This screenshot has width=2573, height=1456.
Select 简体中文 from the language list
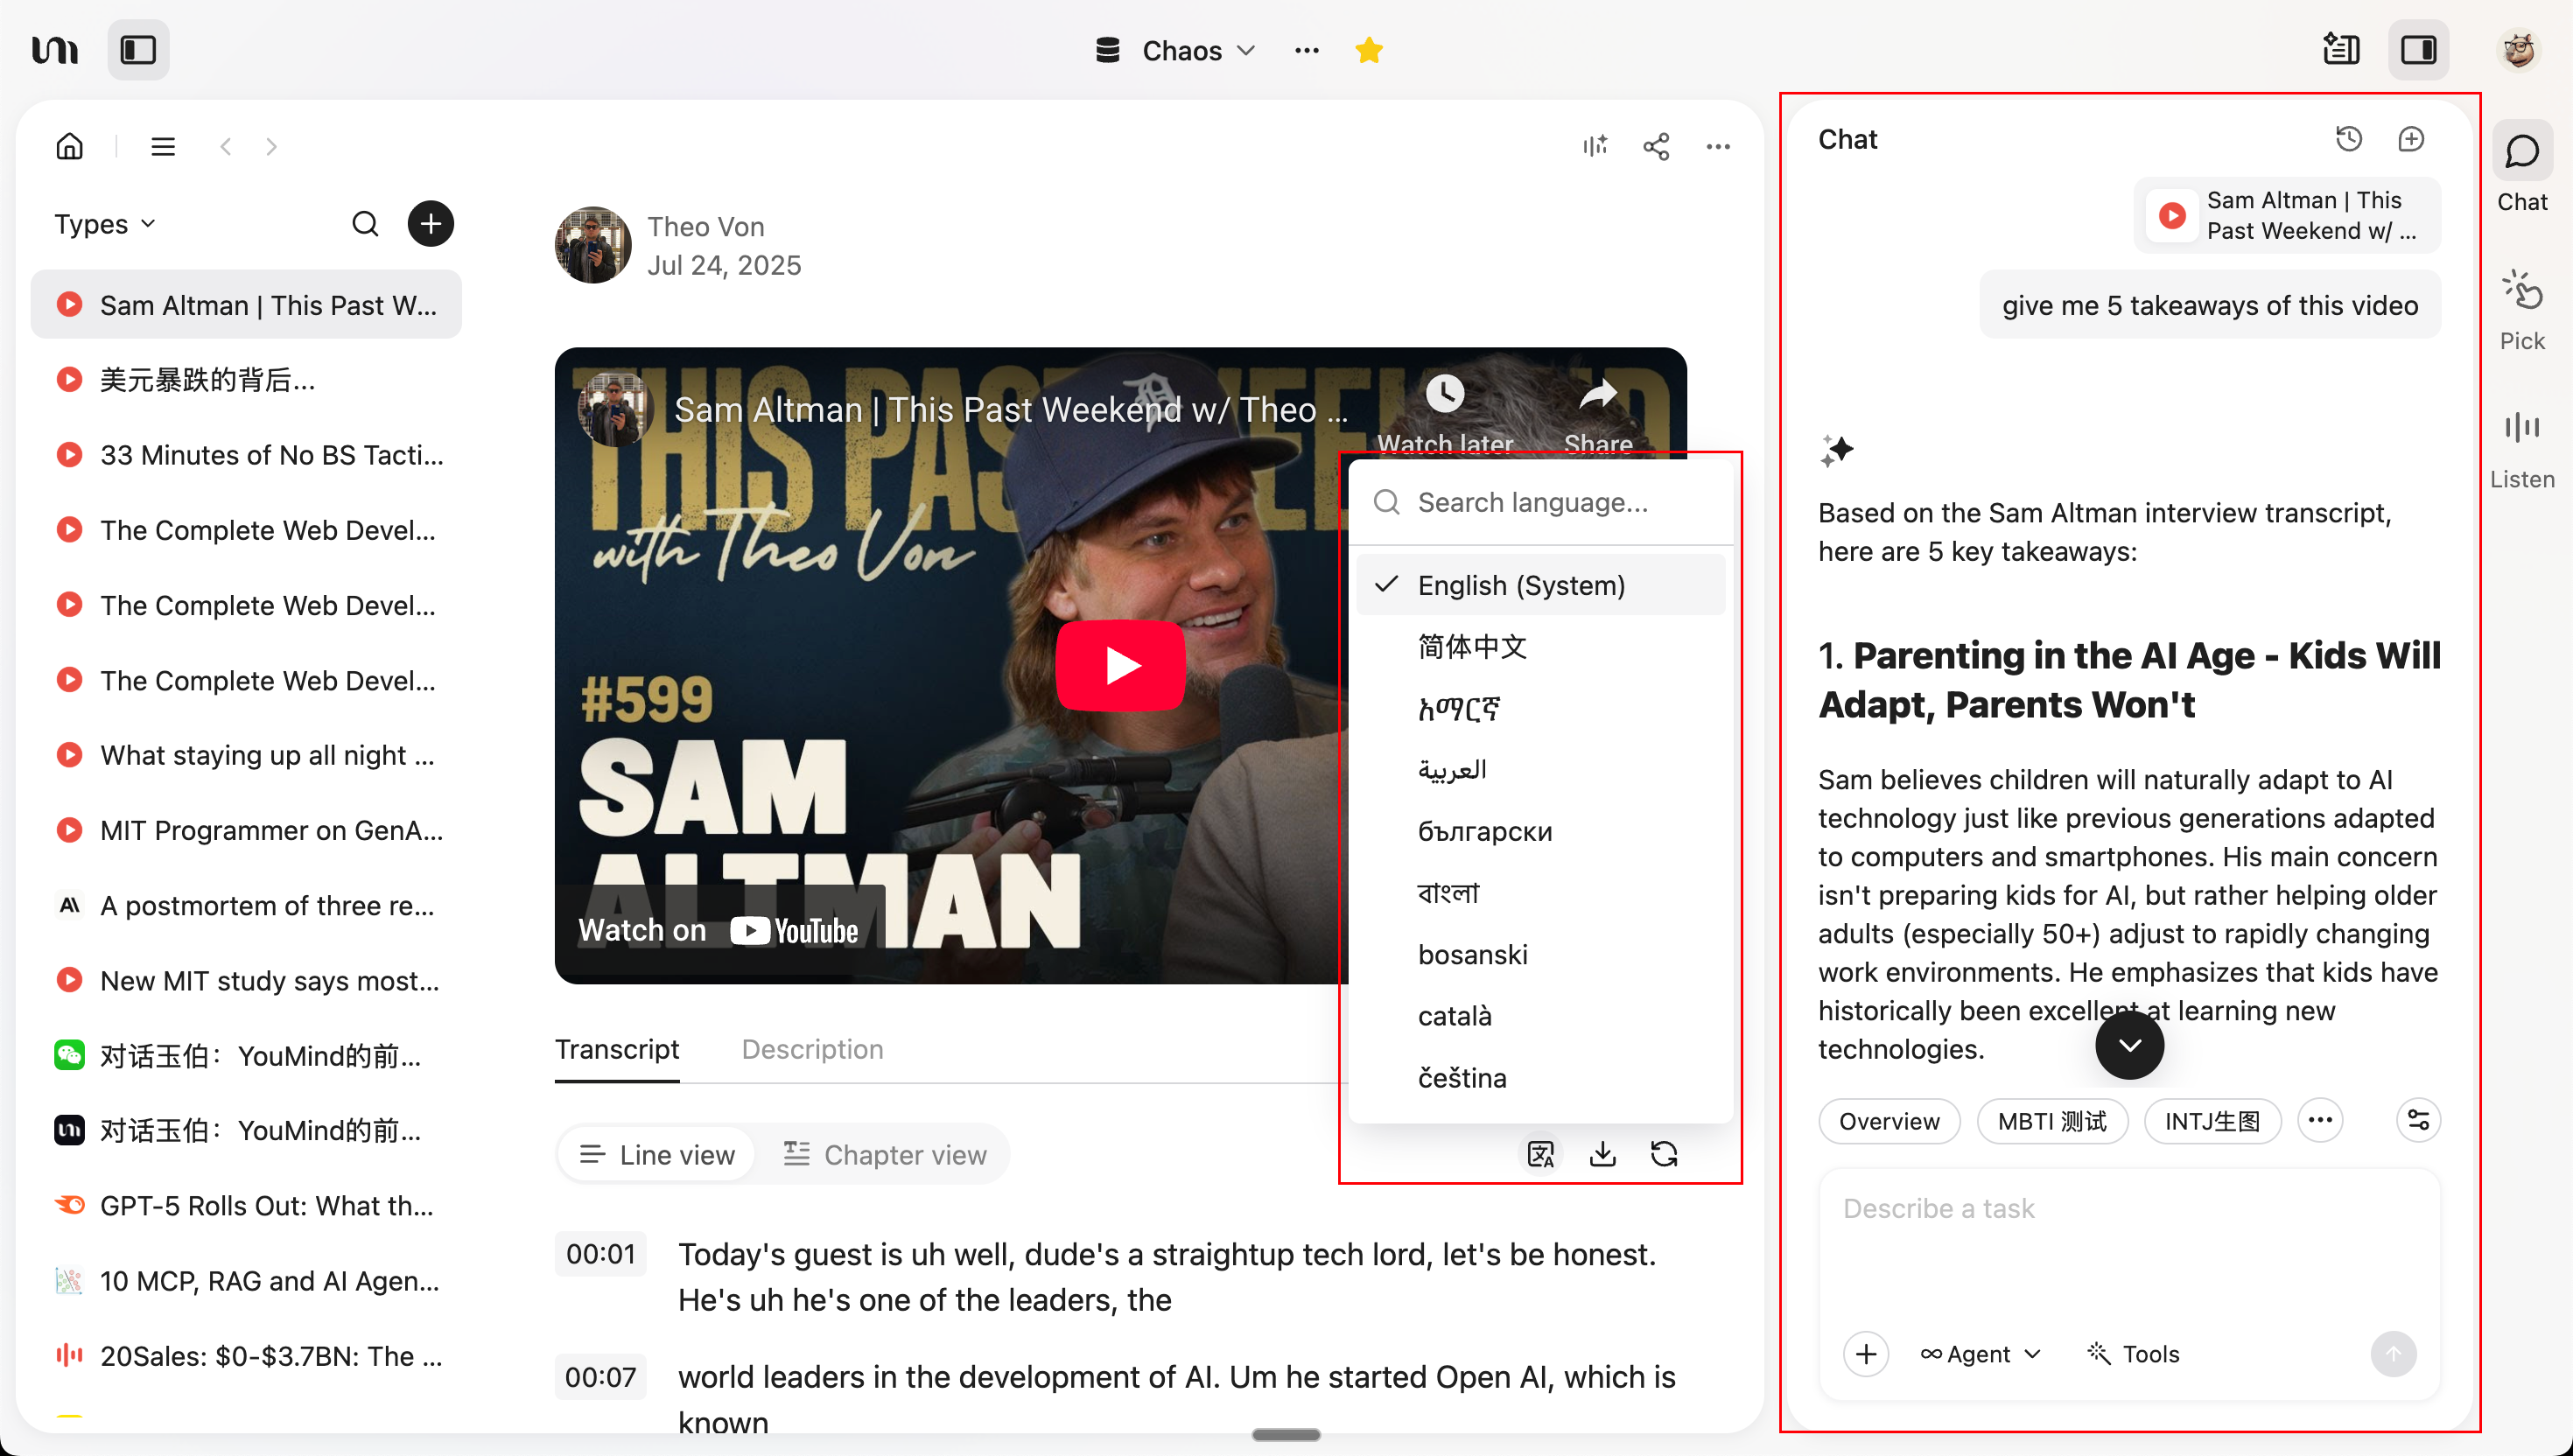click(x=1472, y=647)
